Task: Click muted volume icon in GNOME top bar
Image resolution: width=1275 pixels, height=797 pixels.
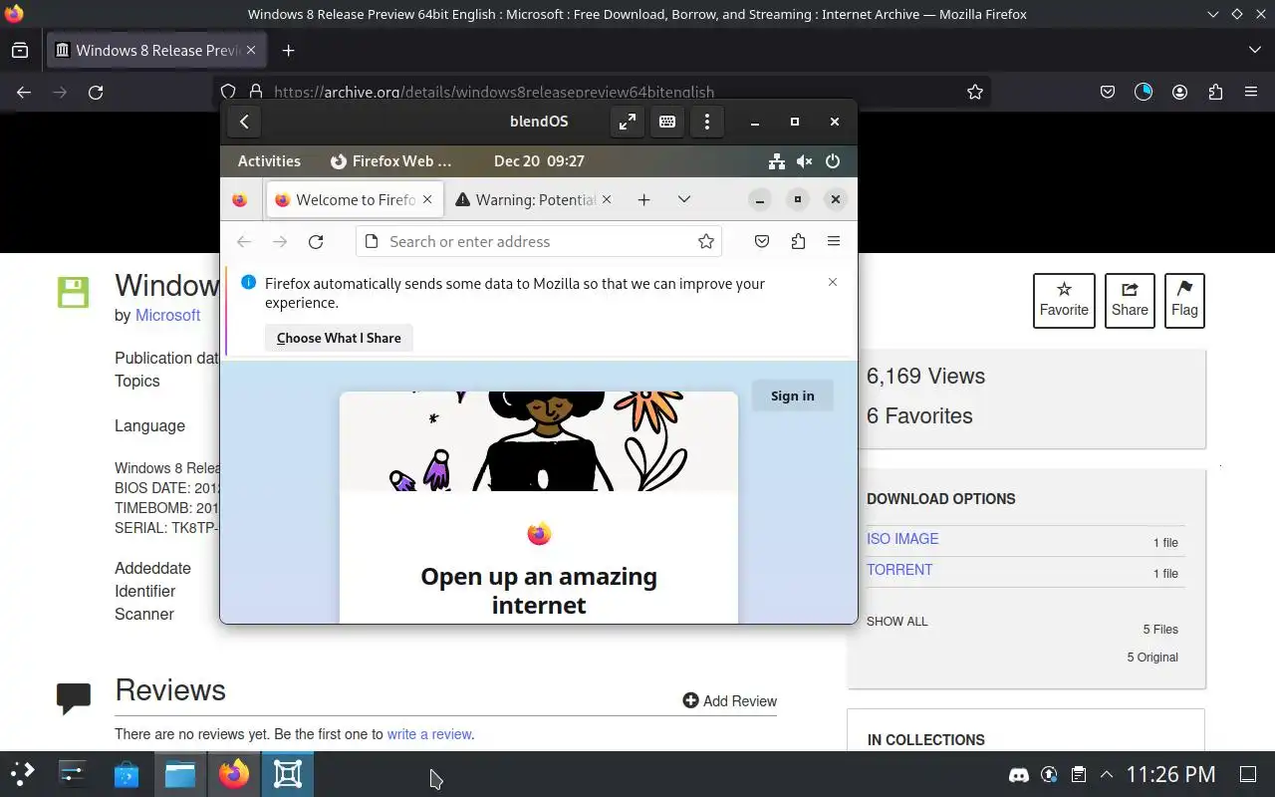Action: click(x=805, y=161)
